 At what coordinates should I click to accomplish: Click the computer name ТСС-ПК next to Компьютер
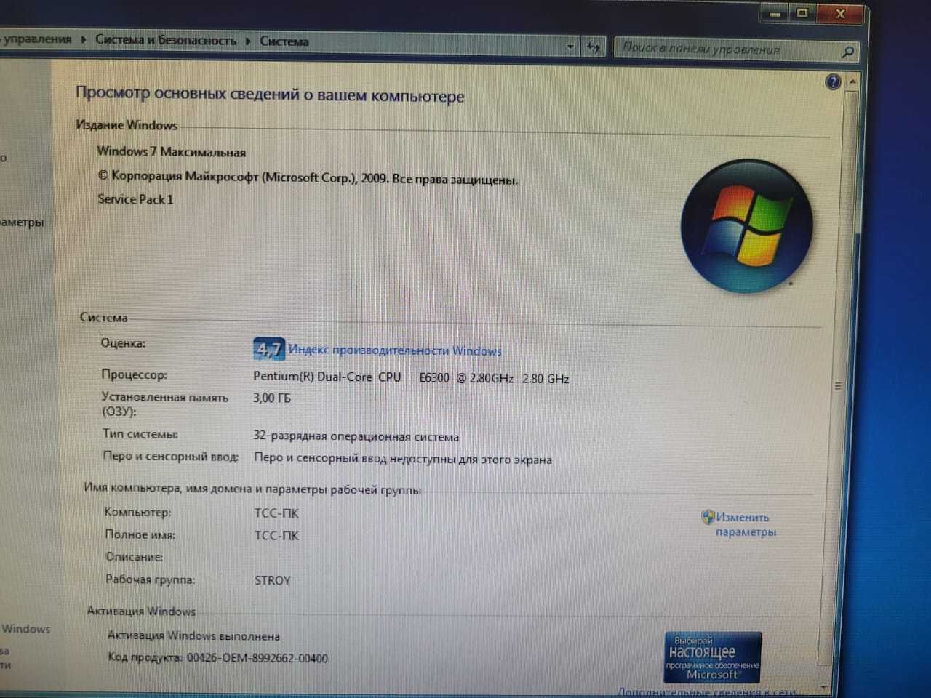[276, 513]
